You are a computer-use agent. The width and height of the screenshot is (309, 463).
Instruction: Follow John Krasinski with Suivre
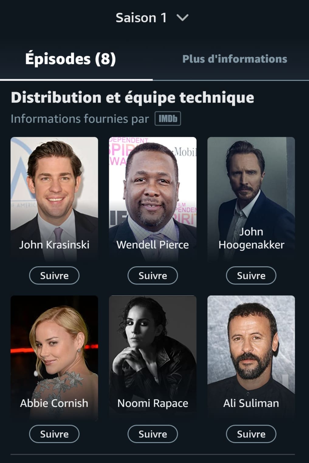tap(54, 275)
